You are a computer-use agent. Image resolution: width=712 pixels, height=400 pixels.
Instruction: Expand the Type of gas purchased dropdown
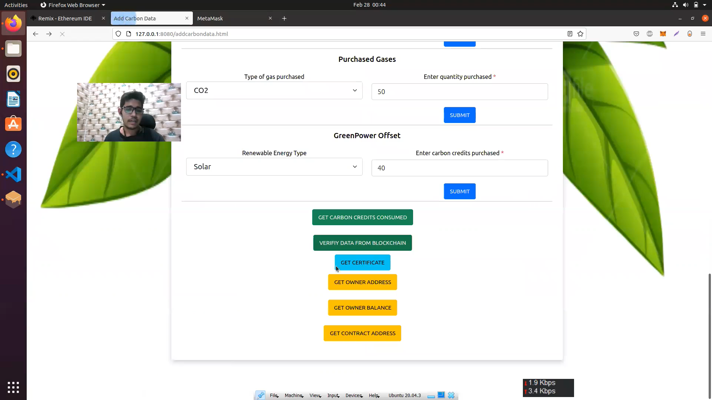(x=274, y=90)
